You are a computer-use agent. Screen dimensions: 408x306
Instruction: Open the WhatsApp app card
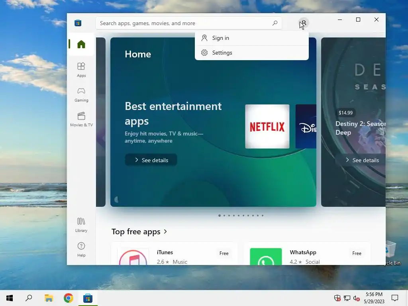coord(307,254)
